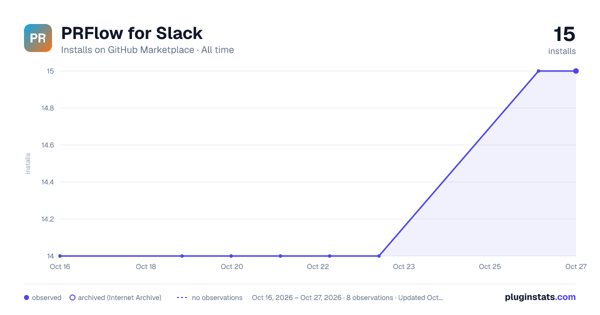
Task: Click the x-axis label Oct 22
Action: (x=318, y=266)
